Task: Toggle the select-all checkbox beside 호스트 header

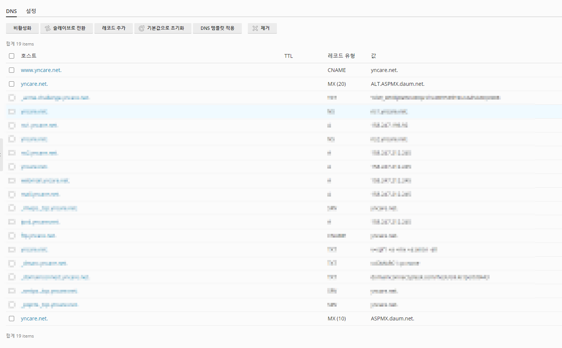Action: [x=12, y=56]
